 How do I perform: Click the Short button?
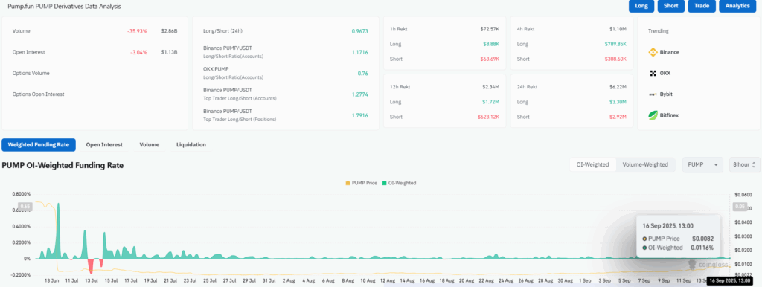[671, 6]
